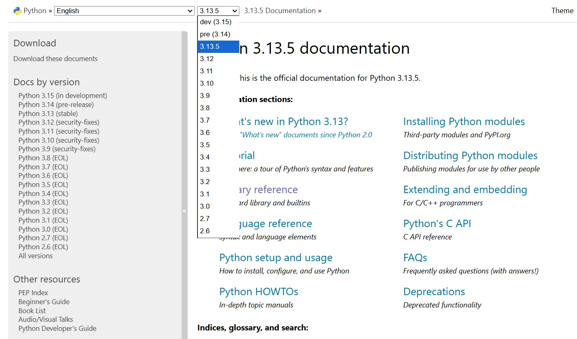Open the English language dropdown

[124, 11]
